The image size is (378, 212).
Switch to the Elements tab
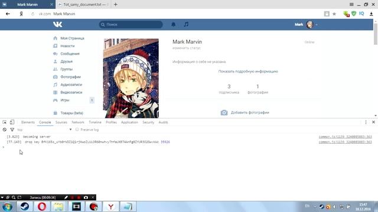point(28,122)
